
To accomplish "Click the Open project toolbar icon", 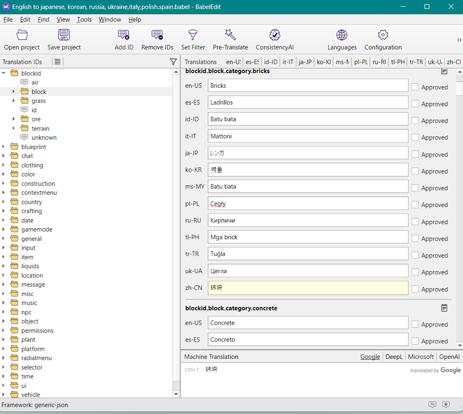I will click(x=22, y=35).
